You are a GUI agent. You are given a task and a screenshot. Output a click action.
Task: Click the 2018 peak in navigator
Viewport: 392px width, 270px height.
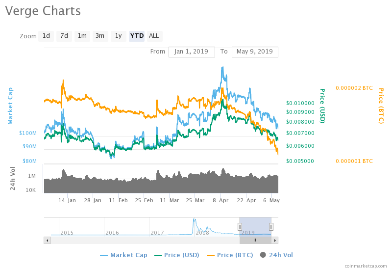(194, 220)
